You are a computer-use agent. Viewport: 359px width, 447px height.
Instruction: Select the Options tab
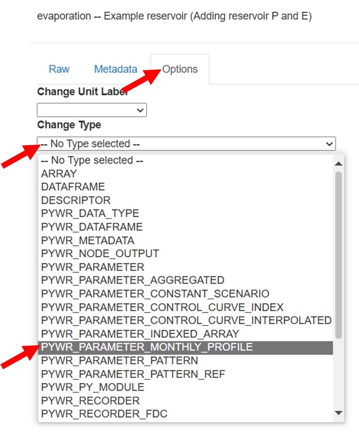(180, 69)
